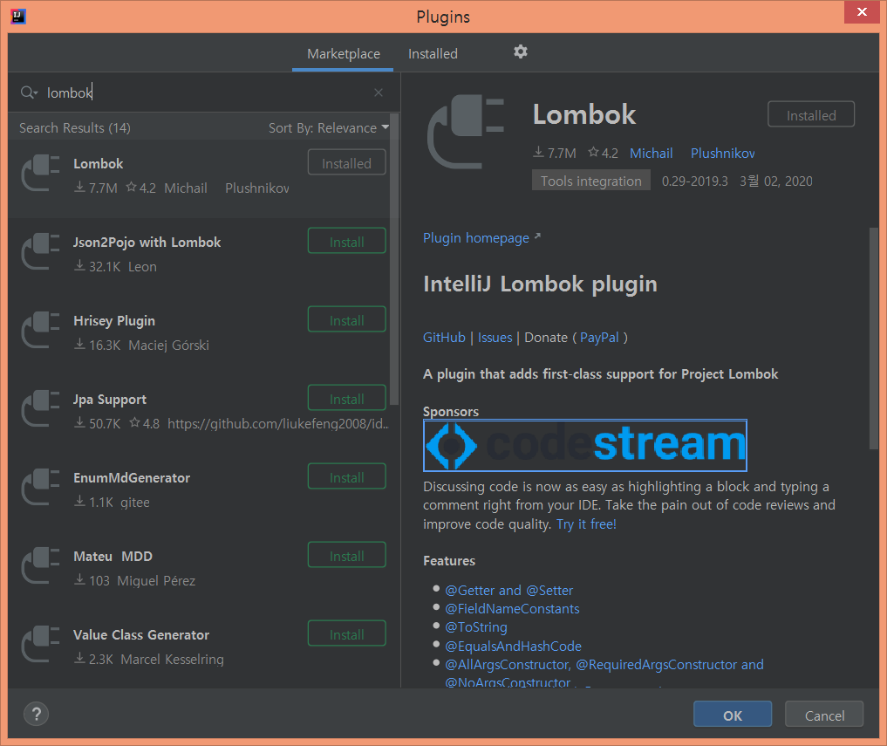Screen dimensions: 887x746
Task: Click the search results list scrollbar
Action: point(394,259)
